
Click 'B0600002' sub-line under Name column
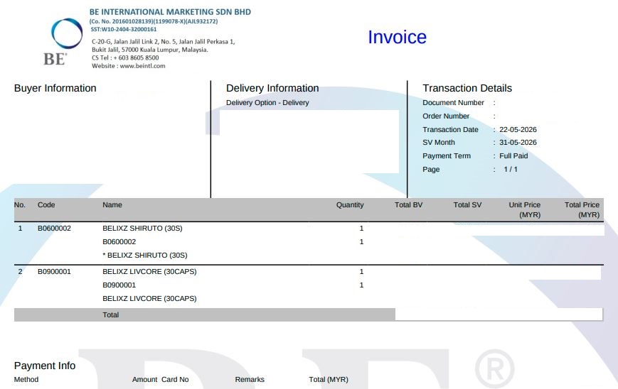tap(119, 242)
